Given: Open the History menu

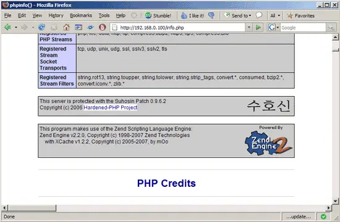Looking at the screenshot, I should (x=56, y=15).
